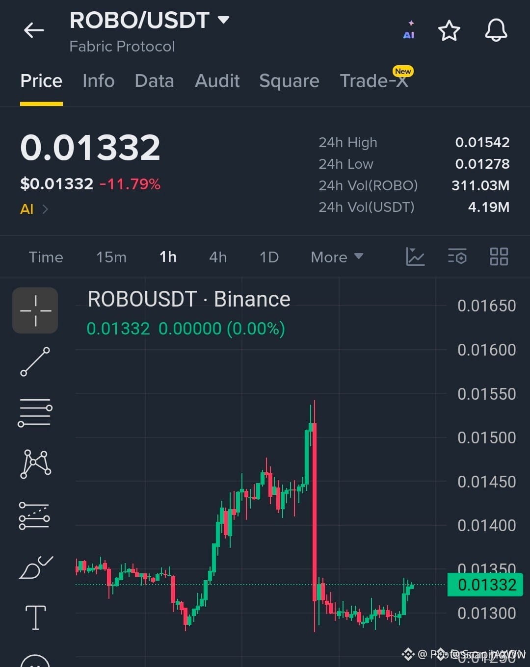
Task: Select the XABCD pattern tool
Action: point(35,464)
